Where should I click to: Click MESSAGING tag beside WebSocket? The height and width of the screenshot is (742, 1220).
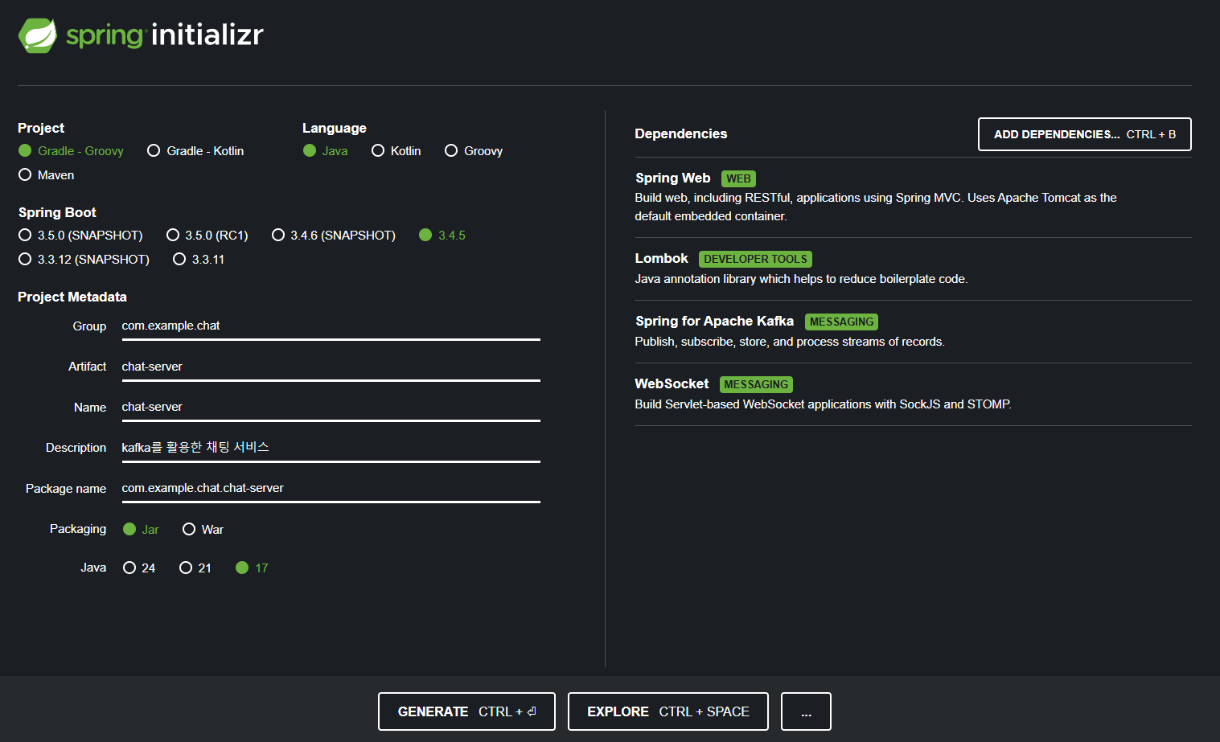[756, 385]
